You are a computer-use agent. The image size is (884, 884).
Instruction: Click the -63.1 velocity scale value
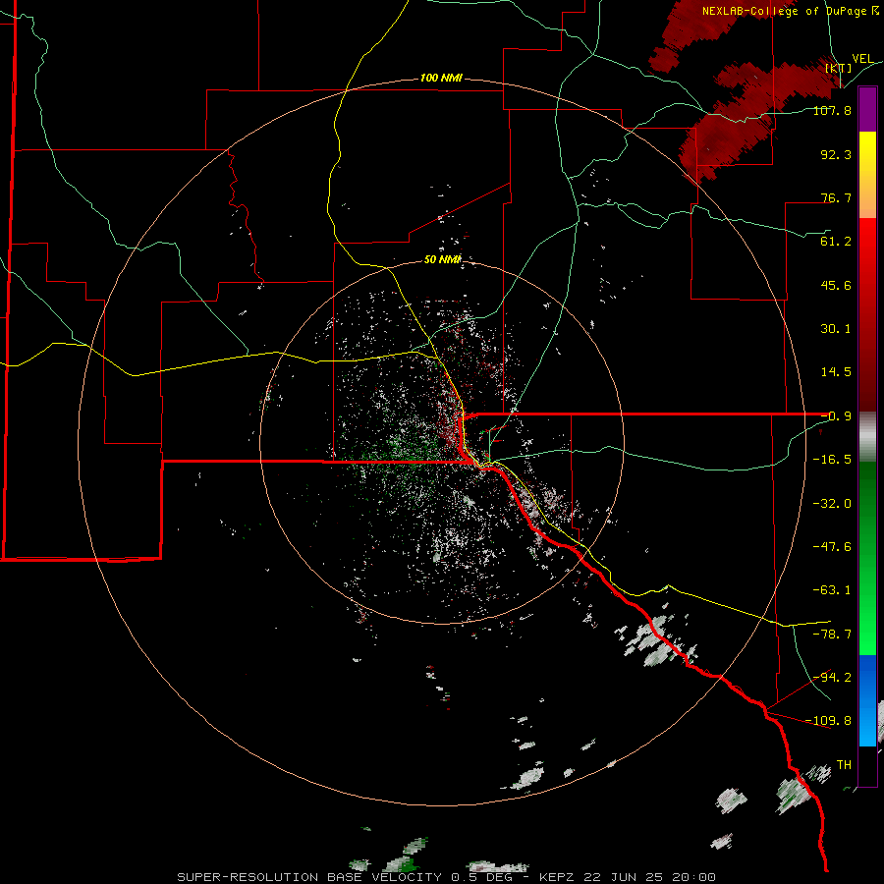click(832, 590)
